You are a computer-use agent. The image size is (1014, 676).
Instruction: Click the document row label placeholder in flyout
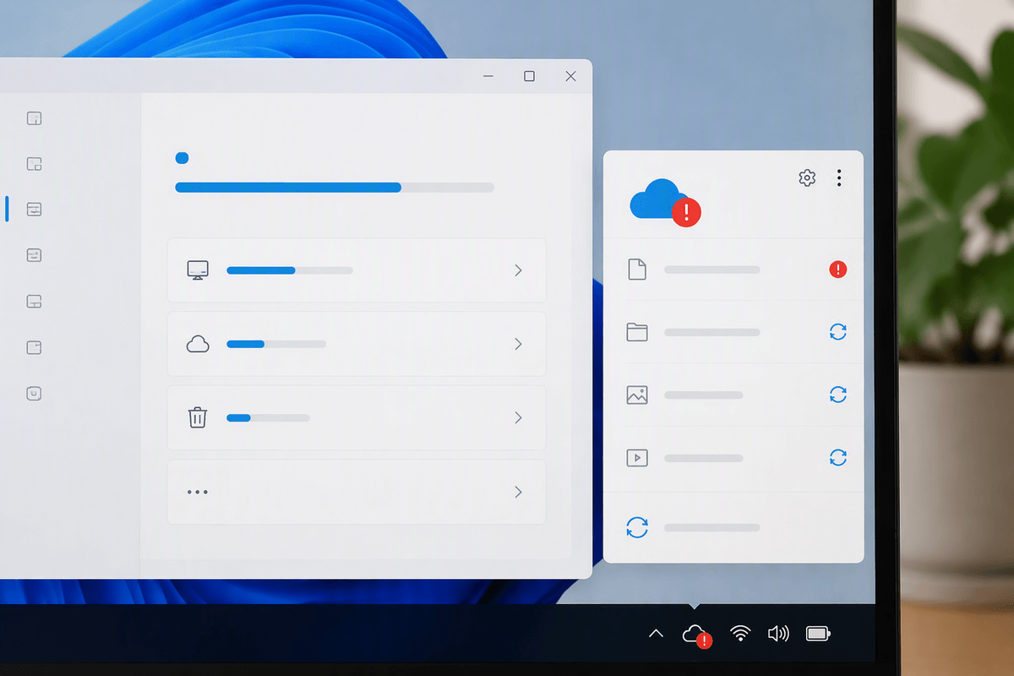click(x=712, y=270)
